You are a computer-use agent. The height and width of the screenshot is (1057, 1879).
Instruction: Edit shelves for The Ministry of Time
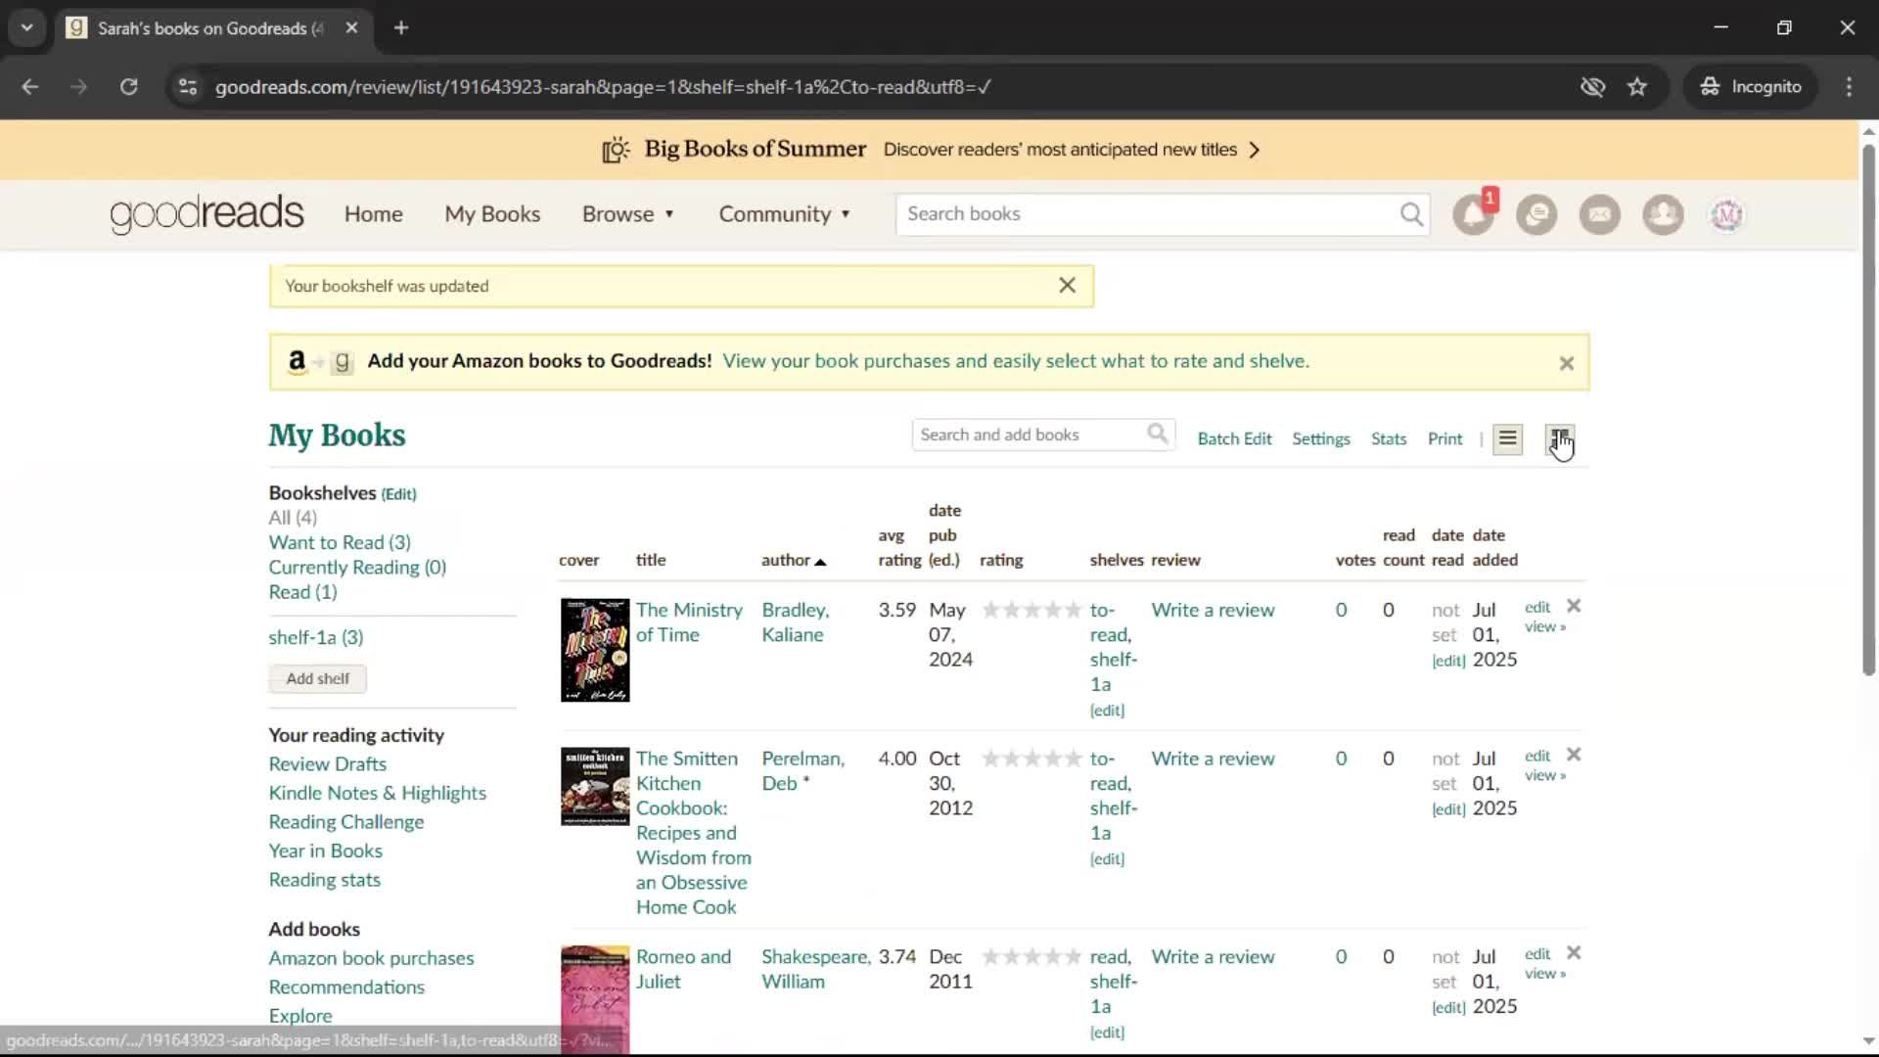pyautogui.click(x=1107, y=711)
